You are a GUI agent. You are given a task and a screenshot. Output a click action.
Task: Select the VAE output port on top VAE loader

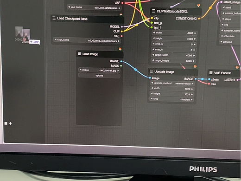[122, 3]
